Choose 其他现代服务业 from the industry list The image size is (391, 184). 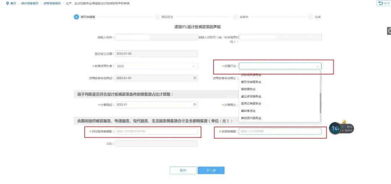tap(279, 118)
